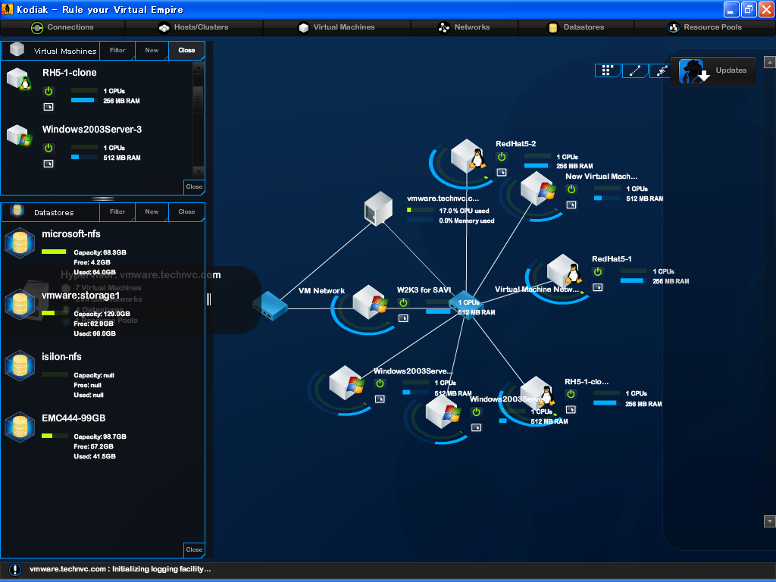Viewport: 776px width, 582px height.
Task: Toggle power for RedHat5-2
Action: [x=502, y=157]
